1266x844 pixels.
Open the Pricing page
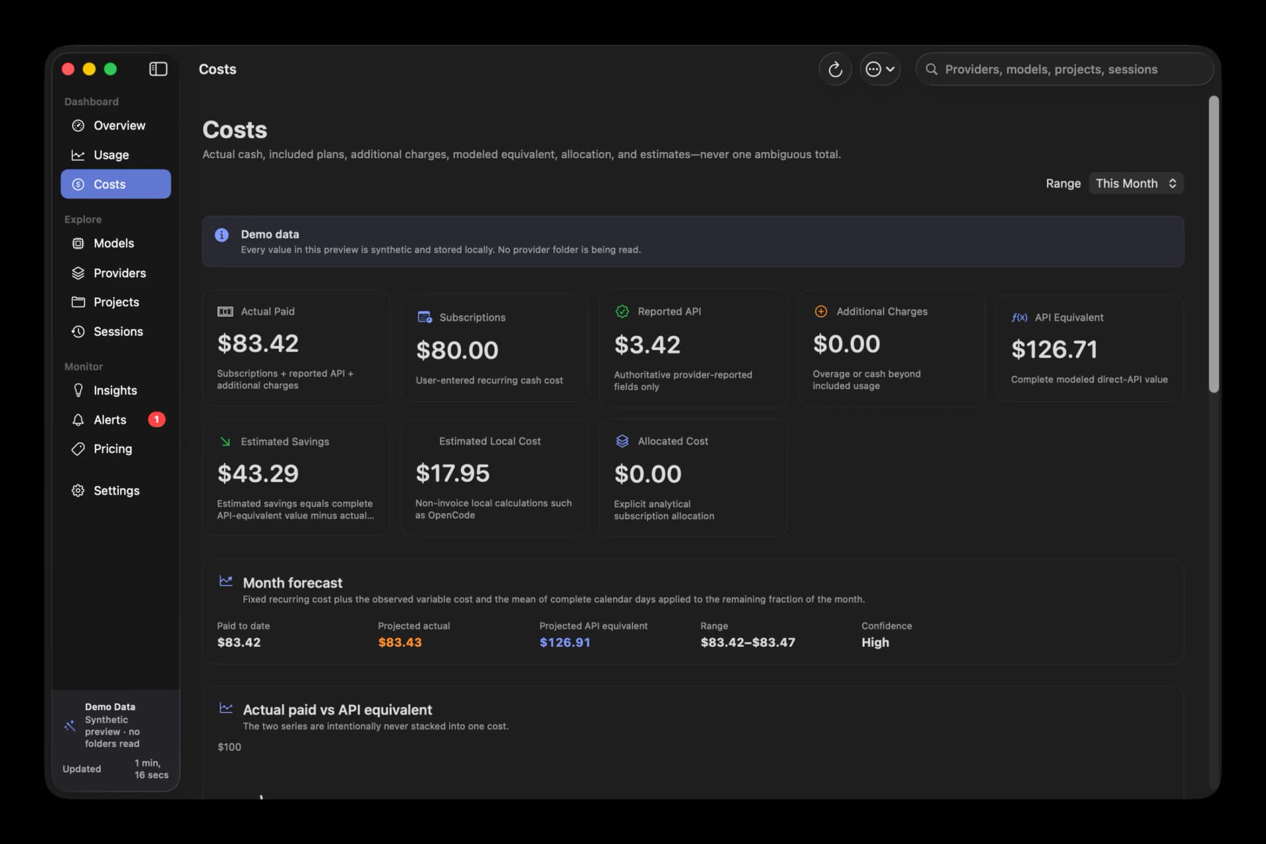point(116,449)
